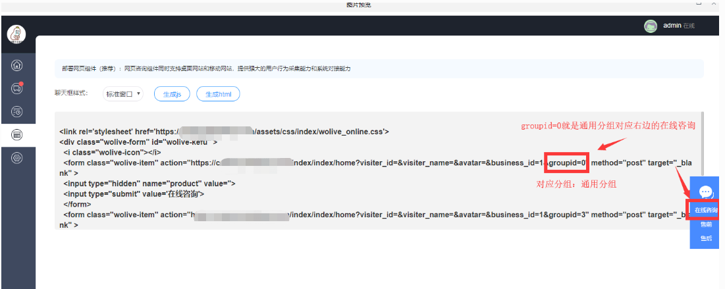This screenshot has width=725, height=289.
Task: Open the 标准窗口 chat style dropdown
Action: click(123, 94)
